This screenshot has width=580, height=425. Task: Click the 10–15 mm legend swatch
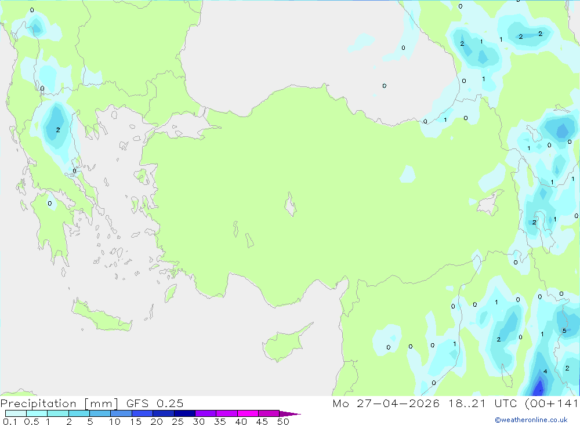coord(121,413)
